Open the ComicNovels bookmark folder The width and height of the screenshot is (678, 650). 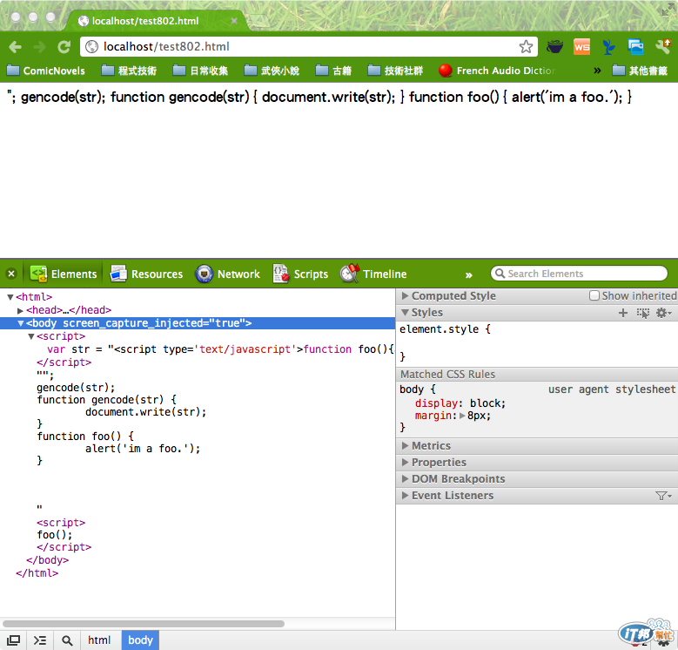[46, 71]
